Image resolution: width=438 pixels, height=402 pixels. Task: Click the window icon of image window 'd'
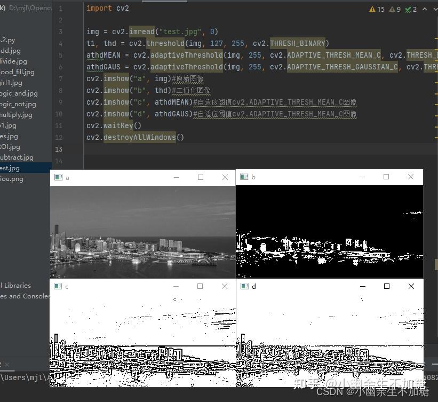point(244,286)
